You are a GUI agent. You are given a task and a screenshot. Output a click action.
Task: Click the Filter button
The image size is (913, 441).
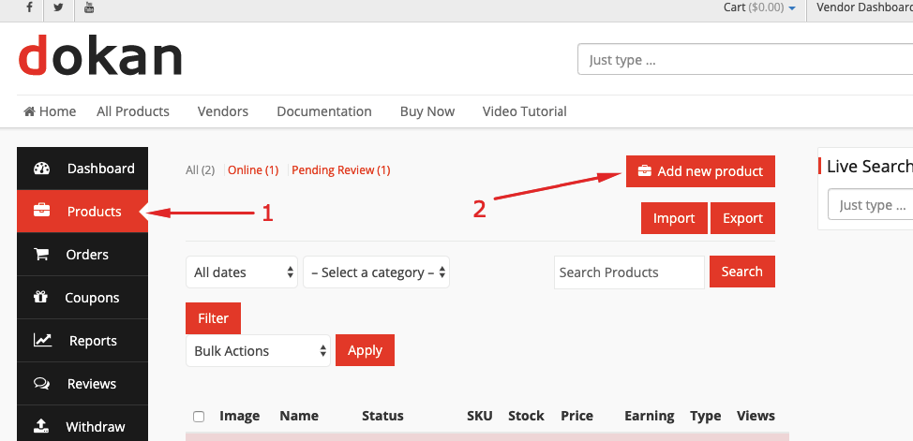213,318
